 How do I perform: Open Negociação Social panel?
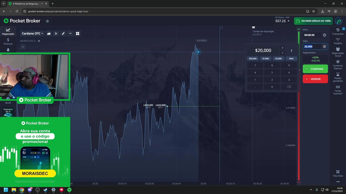click(338, 52)
